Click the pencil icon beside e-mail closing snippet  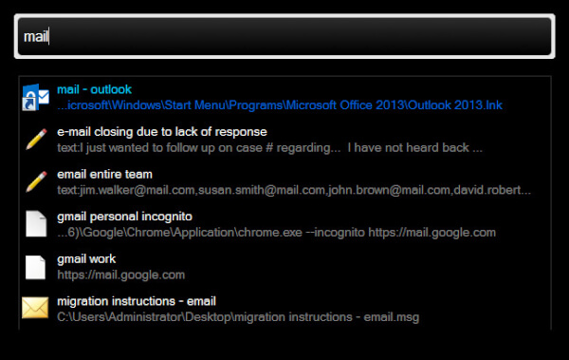pyautogui.click(x=36, y=140)
